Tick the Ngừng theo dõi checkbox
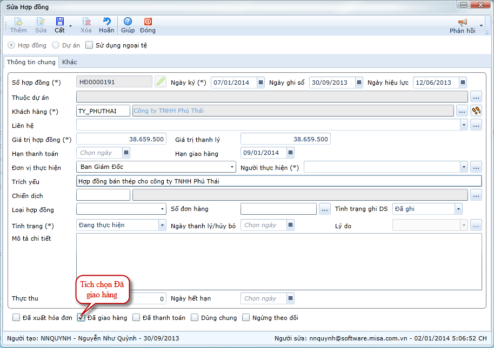This screenshot has height=348, width=494. [246, 318]
